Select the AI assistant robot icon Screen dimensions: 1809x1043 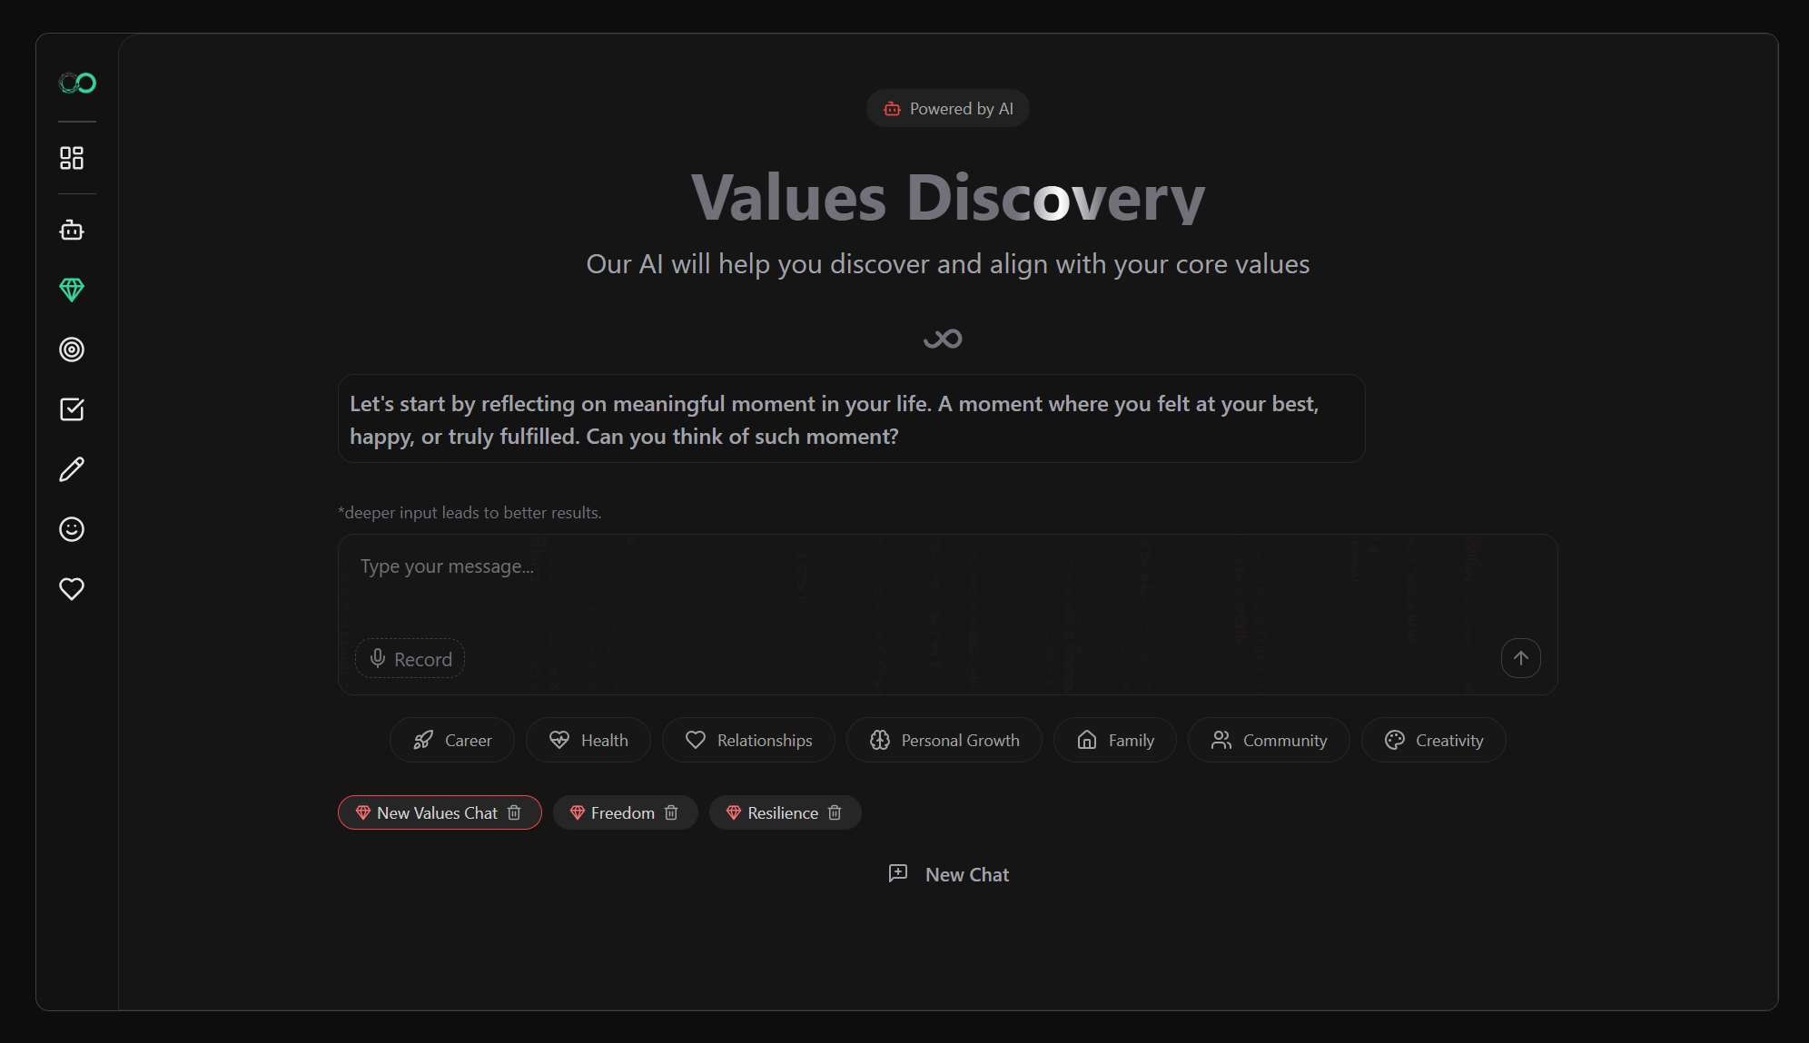[x=71, y=230]
